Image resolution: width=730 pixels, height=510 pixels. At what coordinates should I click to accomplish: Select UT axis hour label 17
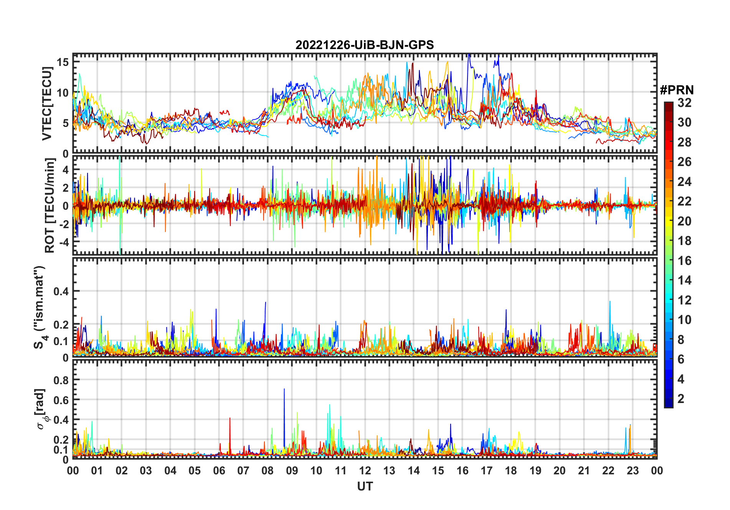[x=487, y=471]
